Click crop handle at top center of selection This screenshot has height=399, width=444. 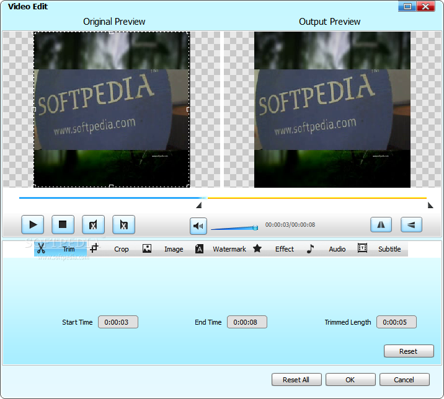coord(111,33)
